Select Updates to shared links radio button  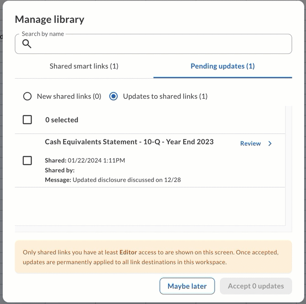(113, 96)
